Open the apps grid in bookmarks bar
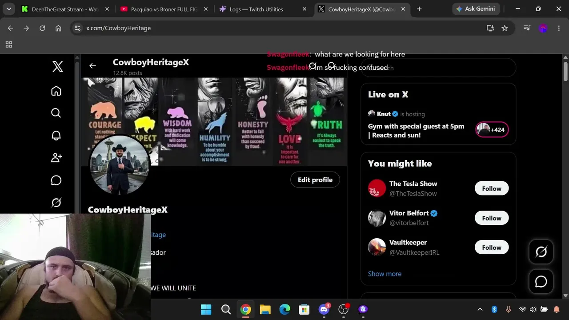 9,44
